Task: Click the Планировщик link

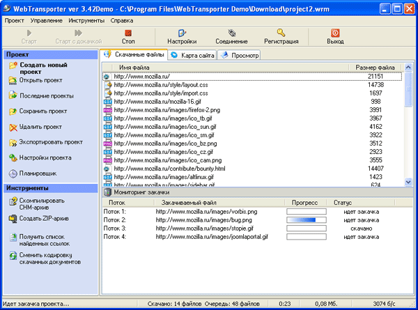Action: pyautogui.click(x=38, y=173)
